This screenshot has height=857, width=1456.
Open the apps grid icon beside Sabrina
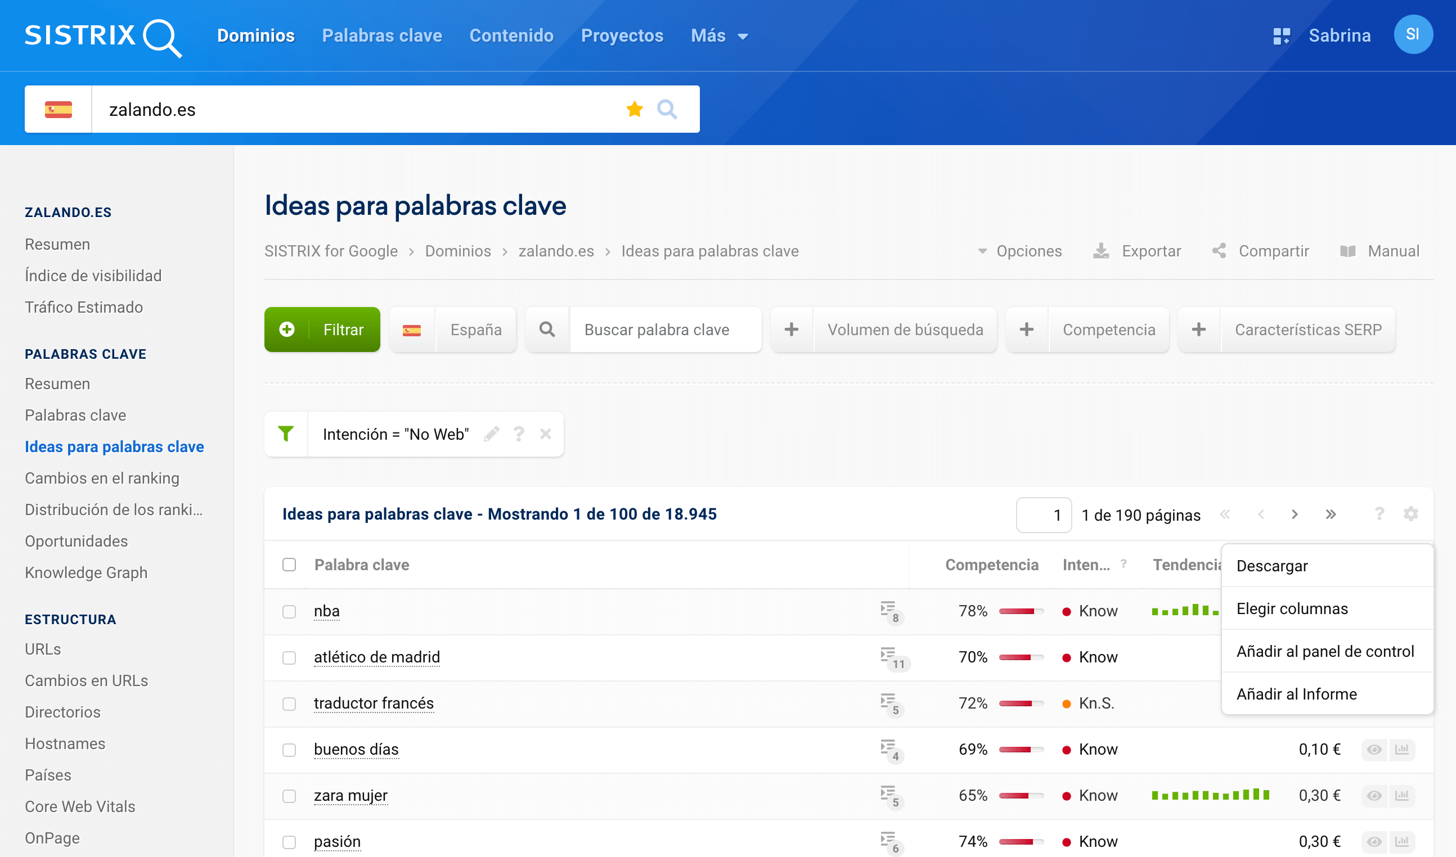coord(1281,36)
